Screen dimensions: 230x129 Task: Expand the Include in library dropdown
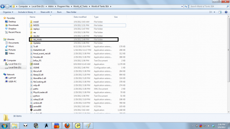point(27,12)
